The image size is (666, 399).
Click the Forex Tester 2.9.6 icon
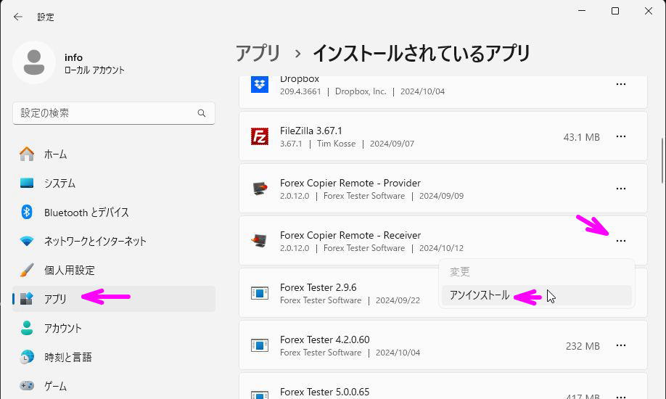point(260,293)
